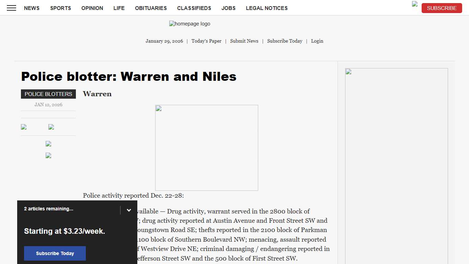Click the Submit News link
The height and width of the screenshot is (264, 469).
(244, 41)
